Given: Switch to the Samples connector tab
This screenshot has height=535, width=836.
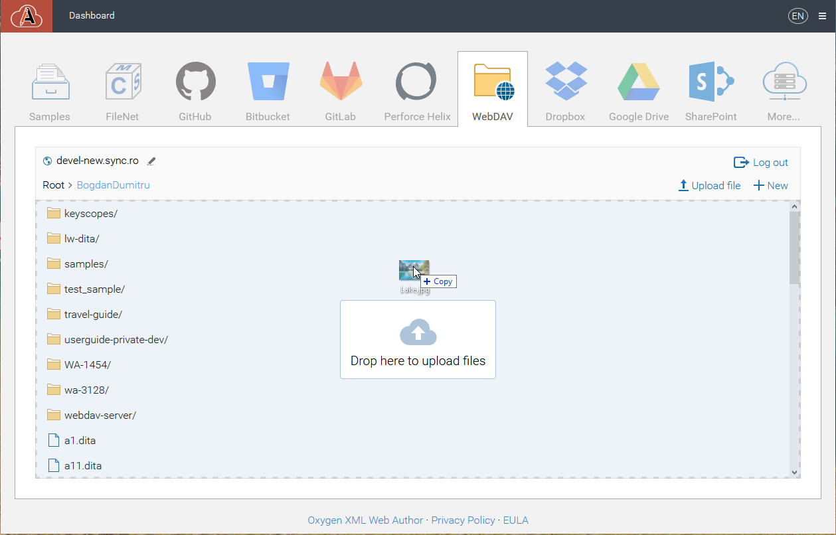Looking at the screenshot, I should click(x=50, y=92).
